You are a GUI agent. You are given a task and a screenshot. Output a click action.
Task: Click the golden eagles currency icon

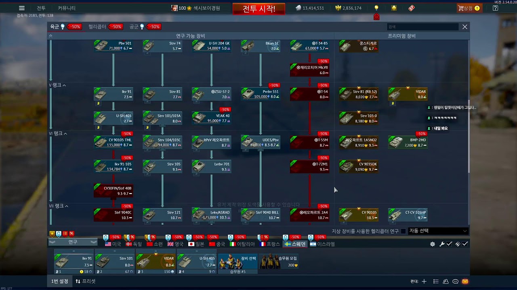tap(338, 8)
